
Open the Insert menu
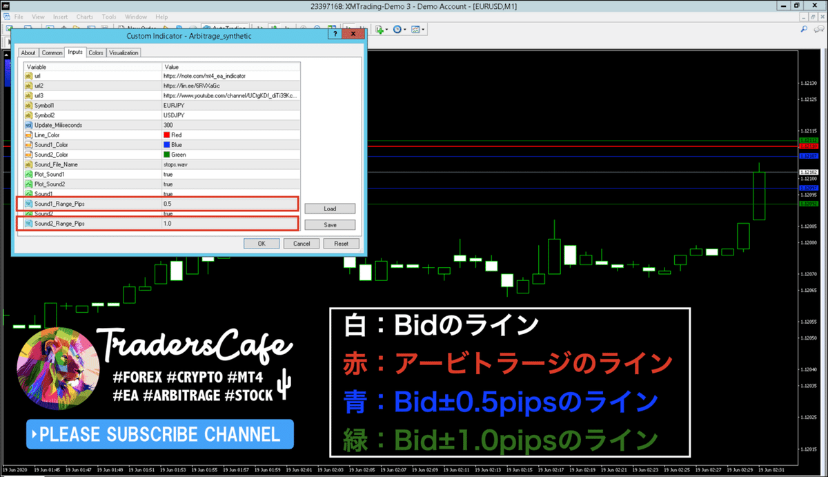61,16
